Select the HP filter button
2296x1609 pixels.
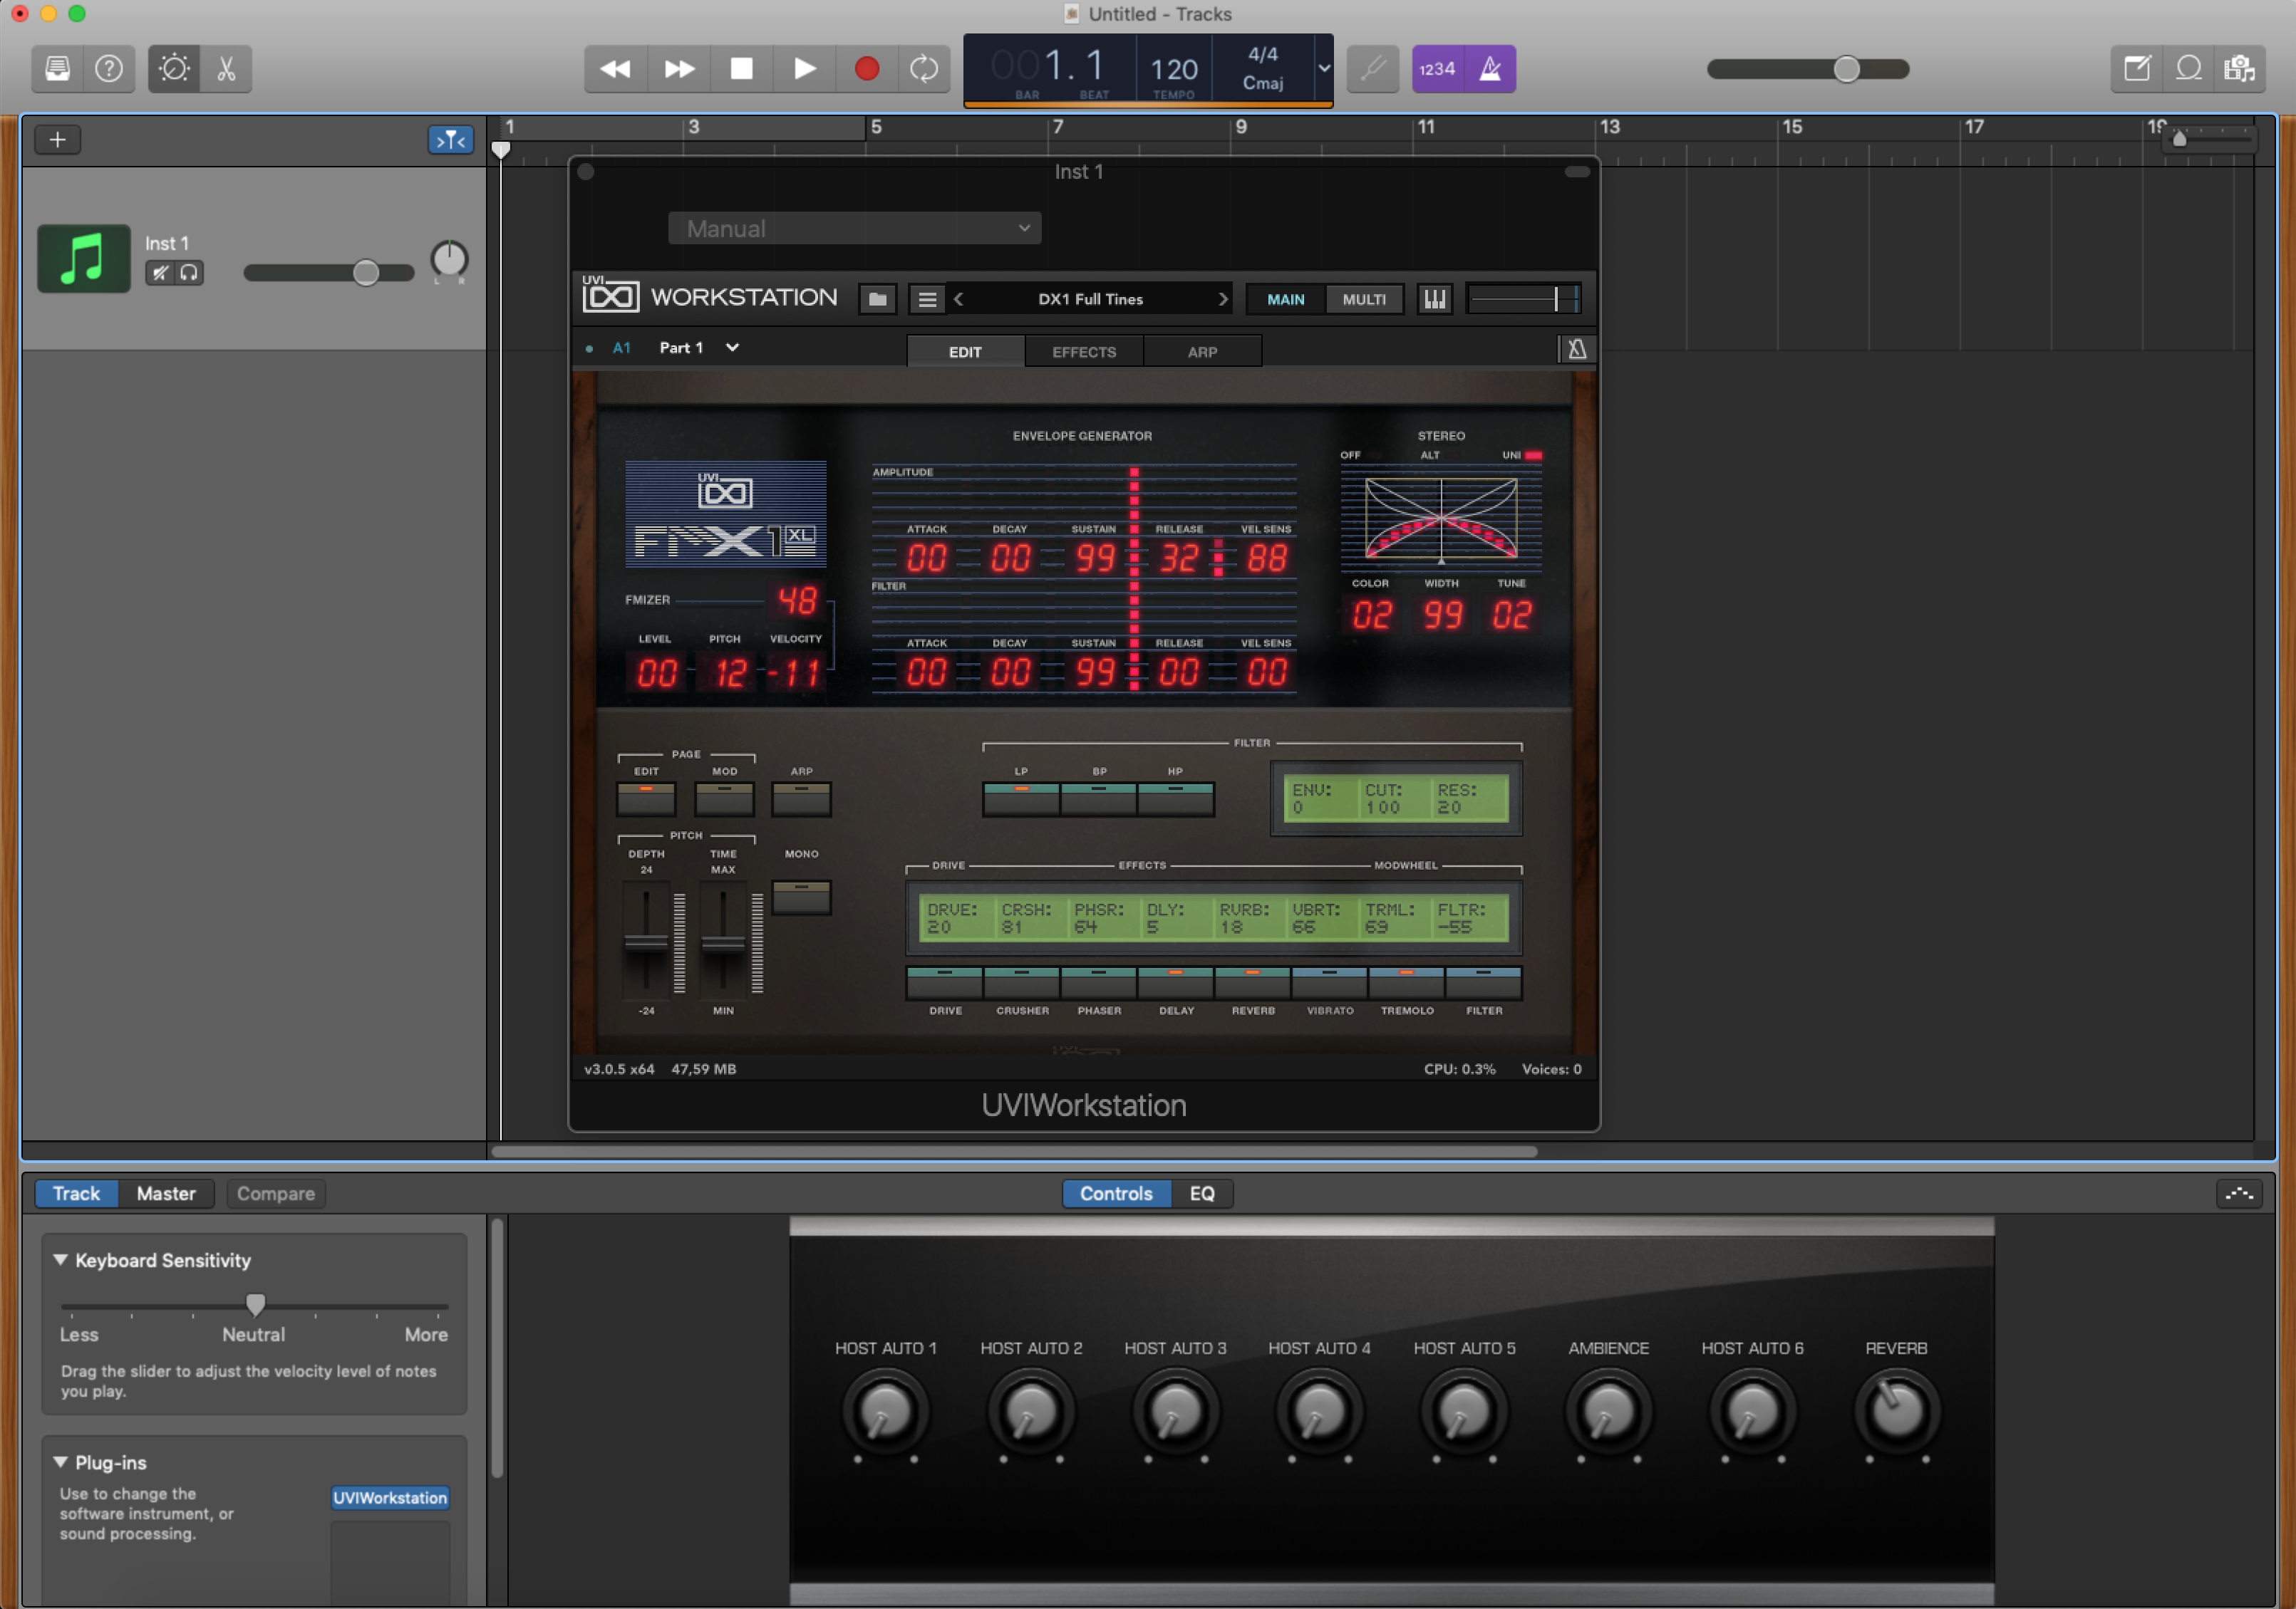(x=1175, y=798)
